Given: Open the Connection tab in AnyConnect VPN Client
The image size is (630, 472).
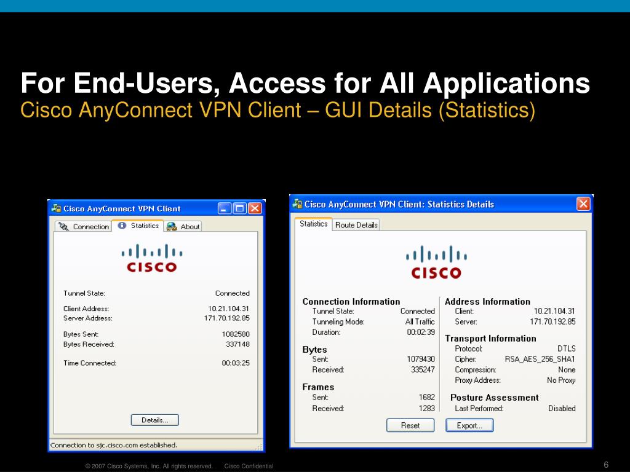Looking at the screenshot, I should [x=84, y=226].
